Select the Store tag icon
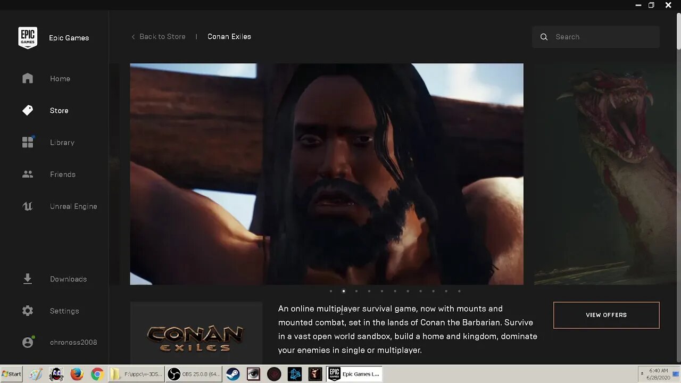681x383 pixels. [28, 111]
